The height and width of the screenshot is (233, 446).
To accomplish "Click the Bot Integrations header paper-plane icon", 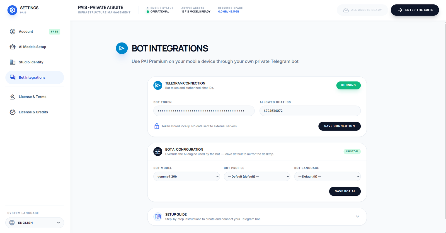I will pyautogui.click(x=122, y=48).
